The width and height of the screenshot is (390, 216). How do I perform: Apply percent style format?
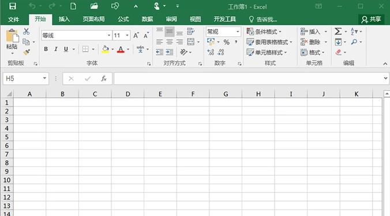pos(226,42)
